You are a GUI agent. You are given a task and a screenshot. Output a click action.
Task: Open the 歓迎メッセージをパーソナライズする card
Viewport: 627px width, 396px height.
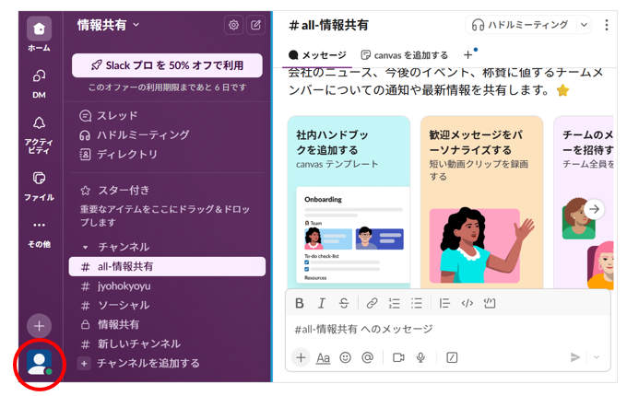482,202
